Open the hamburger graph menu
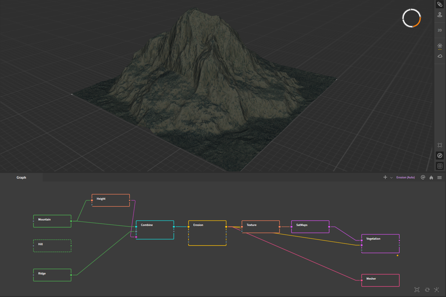The width and height of the screenshot is (446, 297). click(x=439, y=177)
